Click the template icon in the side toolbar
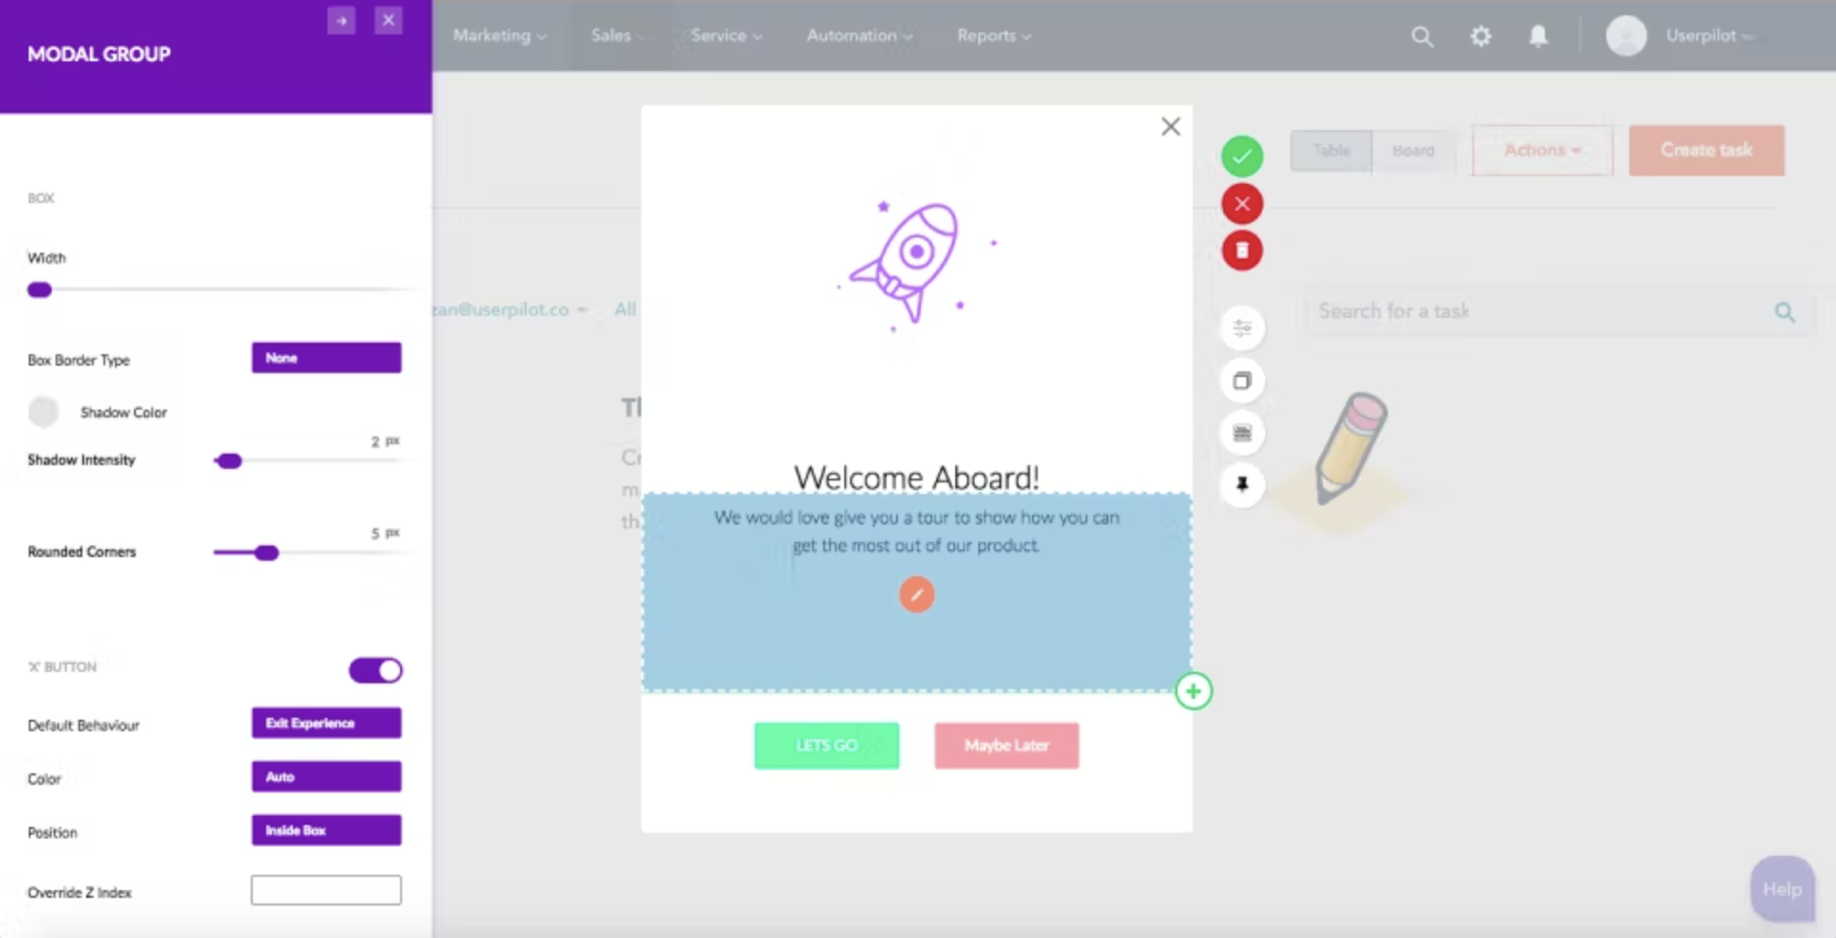1836x938 pixels. click(x=1242, y=433)
